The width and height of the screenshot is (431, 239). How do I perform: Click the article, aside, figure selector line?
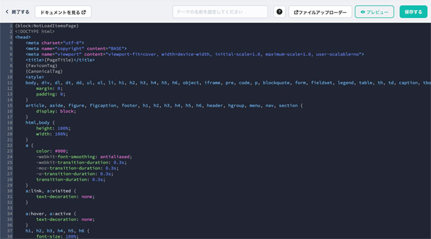coord(164,105)
